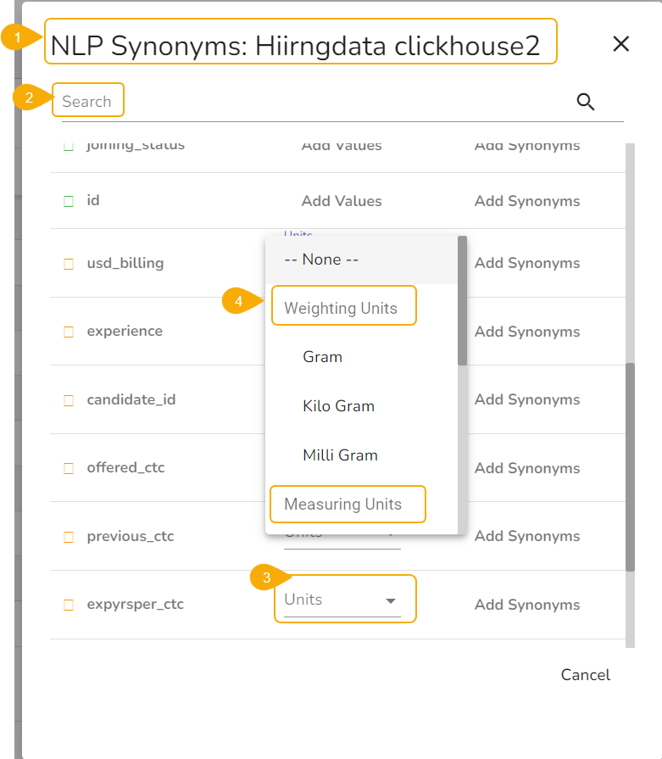Viewport: 662px width, 759px height.
Task: Choose the -- None -- option
Action: [x=322, y=260]
